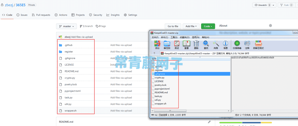Open the Projects tab

(x=78, y=15)
